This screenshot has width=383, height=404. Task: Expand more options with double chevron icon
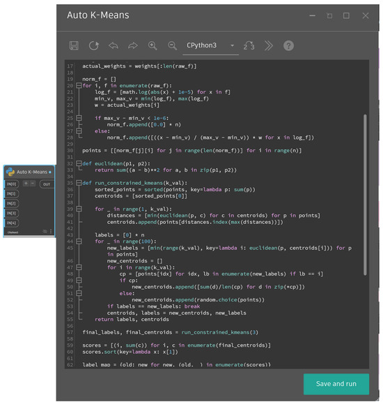[269, 45]
